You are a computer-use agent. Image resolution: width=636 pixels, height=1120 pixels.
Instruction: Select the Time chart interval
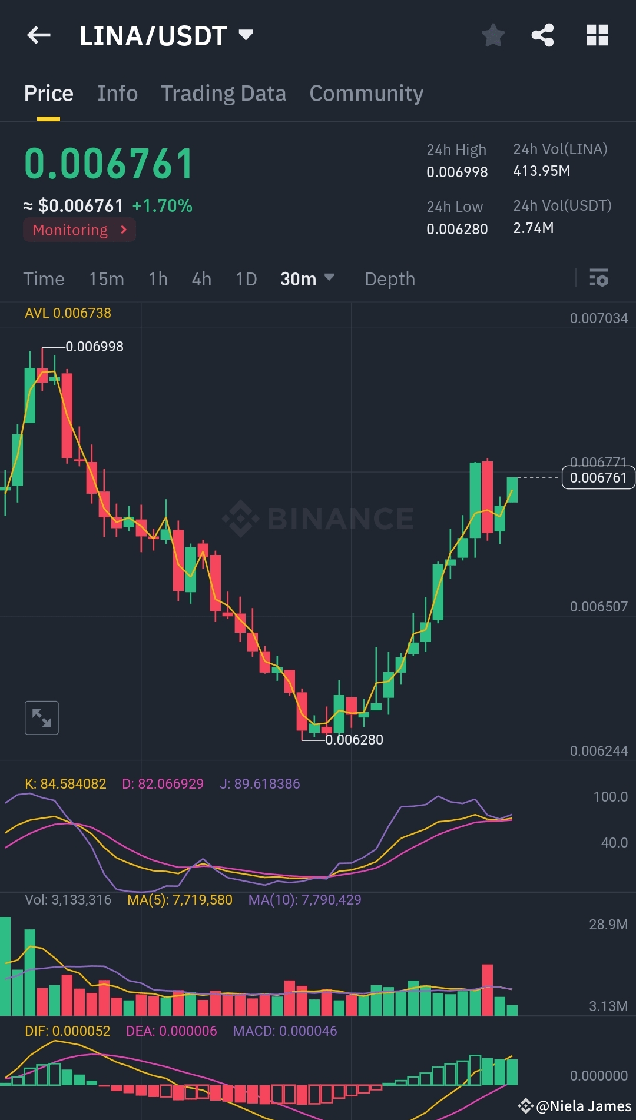point(44,279)
